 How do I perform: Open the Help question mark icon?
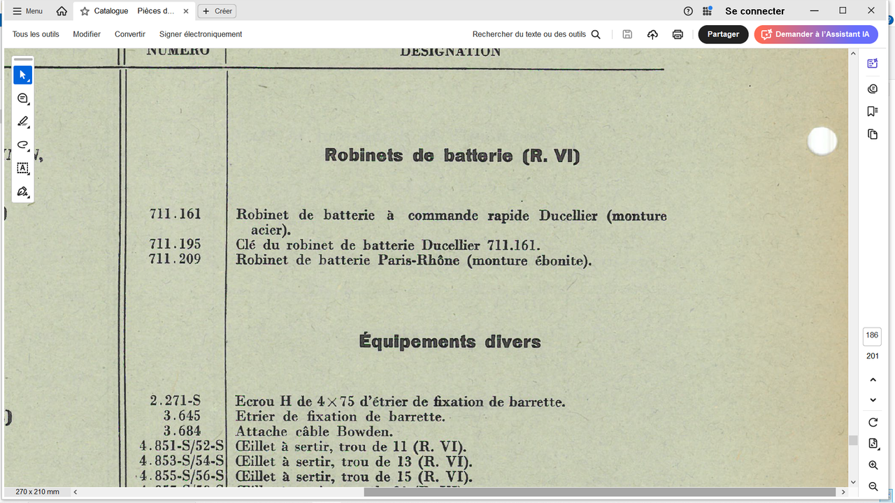coord(688,11)
